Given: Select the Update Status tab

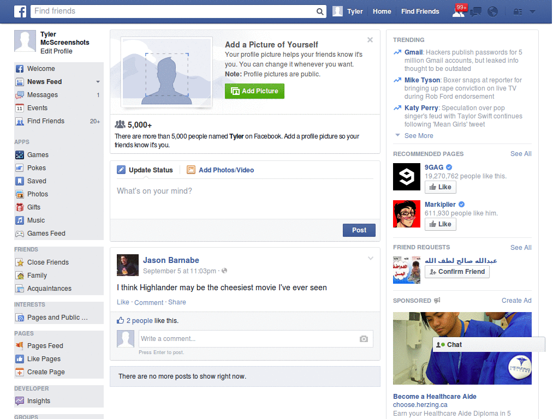Looking at the screenshot, I should pyautogui.click(x=145, y=170).
